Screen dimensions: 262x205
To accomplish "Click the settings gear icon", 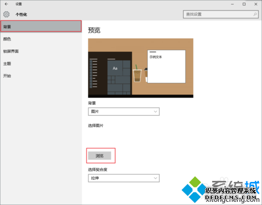I will (x=6, y=14).
